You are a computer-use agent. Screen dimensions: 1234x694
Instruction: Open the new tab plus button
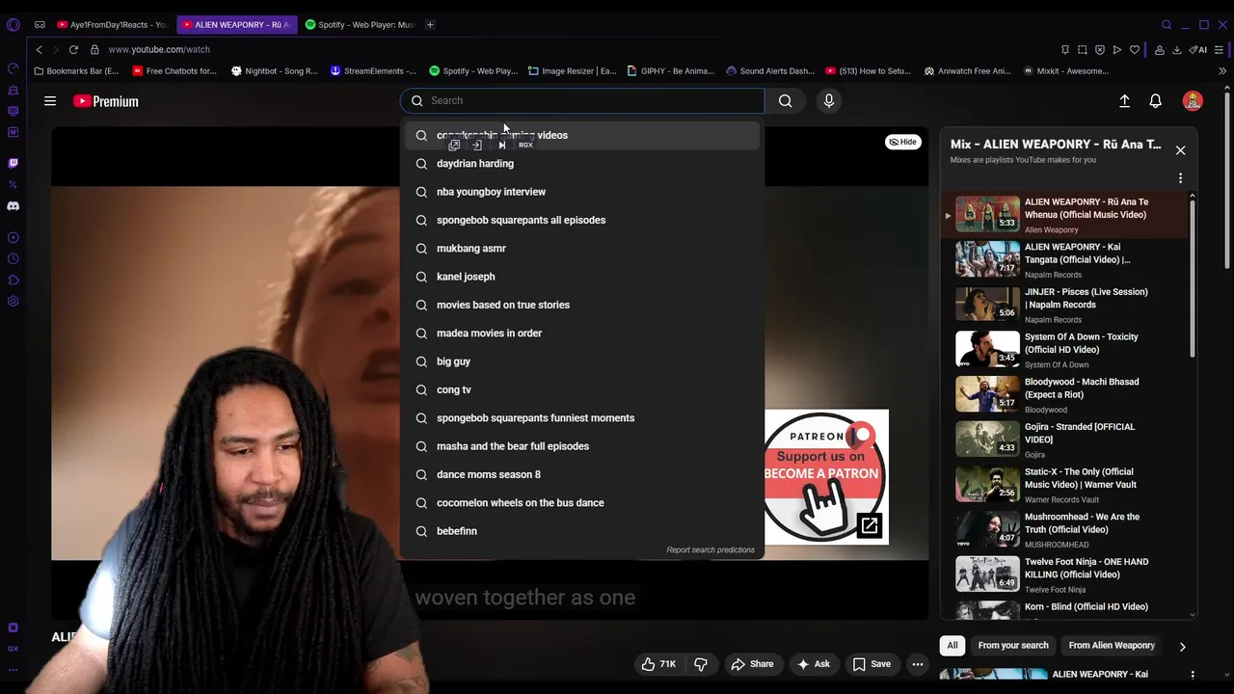430,24
